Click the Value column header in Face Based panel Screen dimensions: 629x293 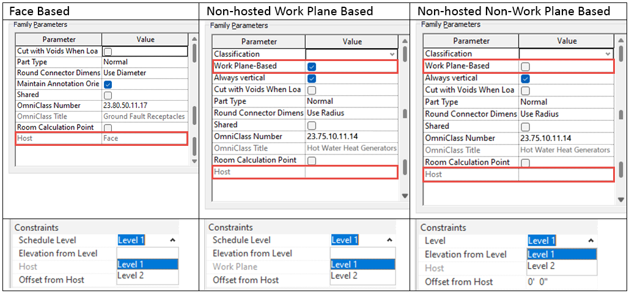145,40
